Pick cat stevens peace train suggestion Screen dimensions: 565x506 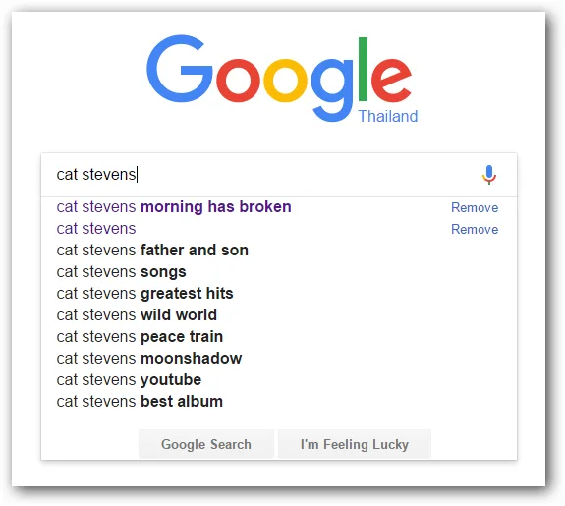pos(140,337)
